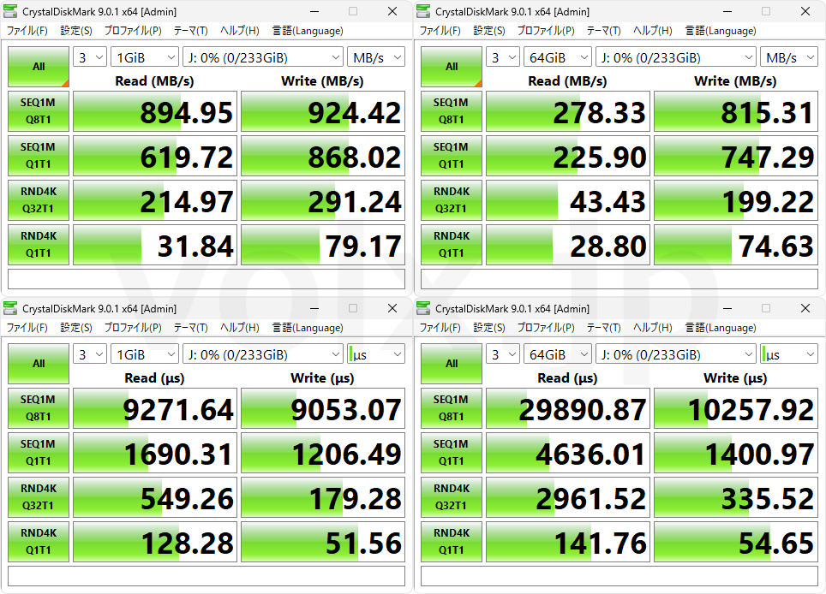
Task: Click the CrystalDiskMark app icon in the bottom-right window
Action: 423,308
